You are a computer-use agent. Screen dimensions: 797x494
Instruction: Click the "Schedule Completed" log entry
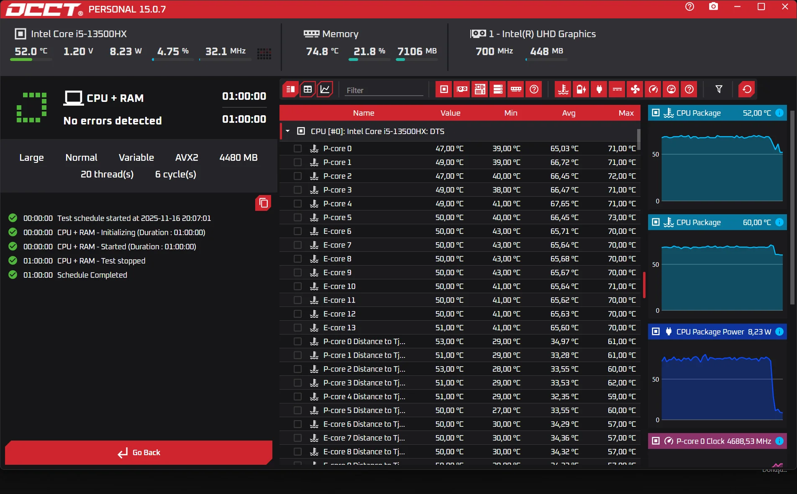coord(92,275)
